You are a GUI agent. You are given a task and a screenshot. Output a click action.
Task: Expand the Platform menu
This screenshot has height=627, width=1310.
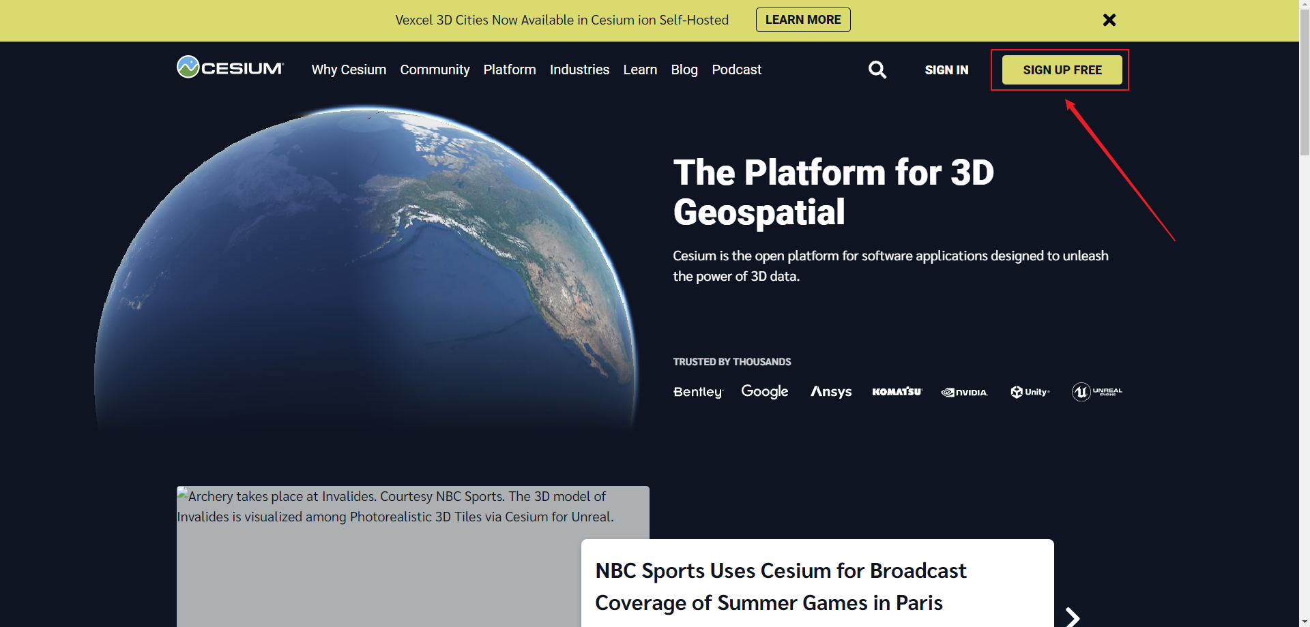tap(510, 70)
